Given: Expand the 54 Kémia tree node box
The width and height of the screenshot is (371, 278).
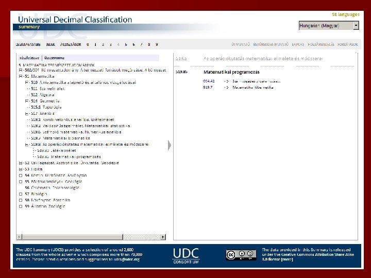Looking at the screenshot, I should pyautogui.click(x=21, y=176).
